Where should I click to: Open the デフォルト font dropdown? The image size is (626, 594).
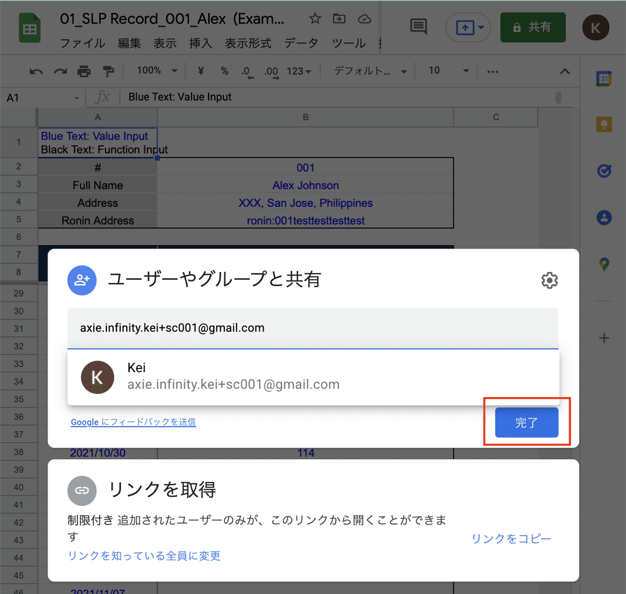[370, 71]
